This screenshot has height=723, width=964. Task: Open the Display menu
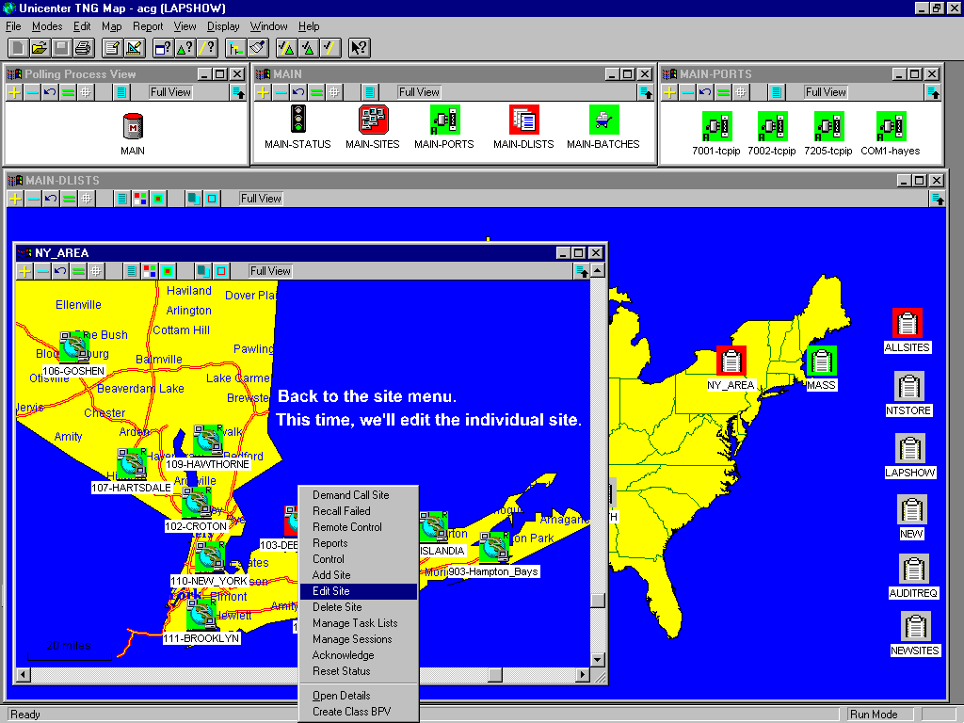click(x=223, y=26)
